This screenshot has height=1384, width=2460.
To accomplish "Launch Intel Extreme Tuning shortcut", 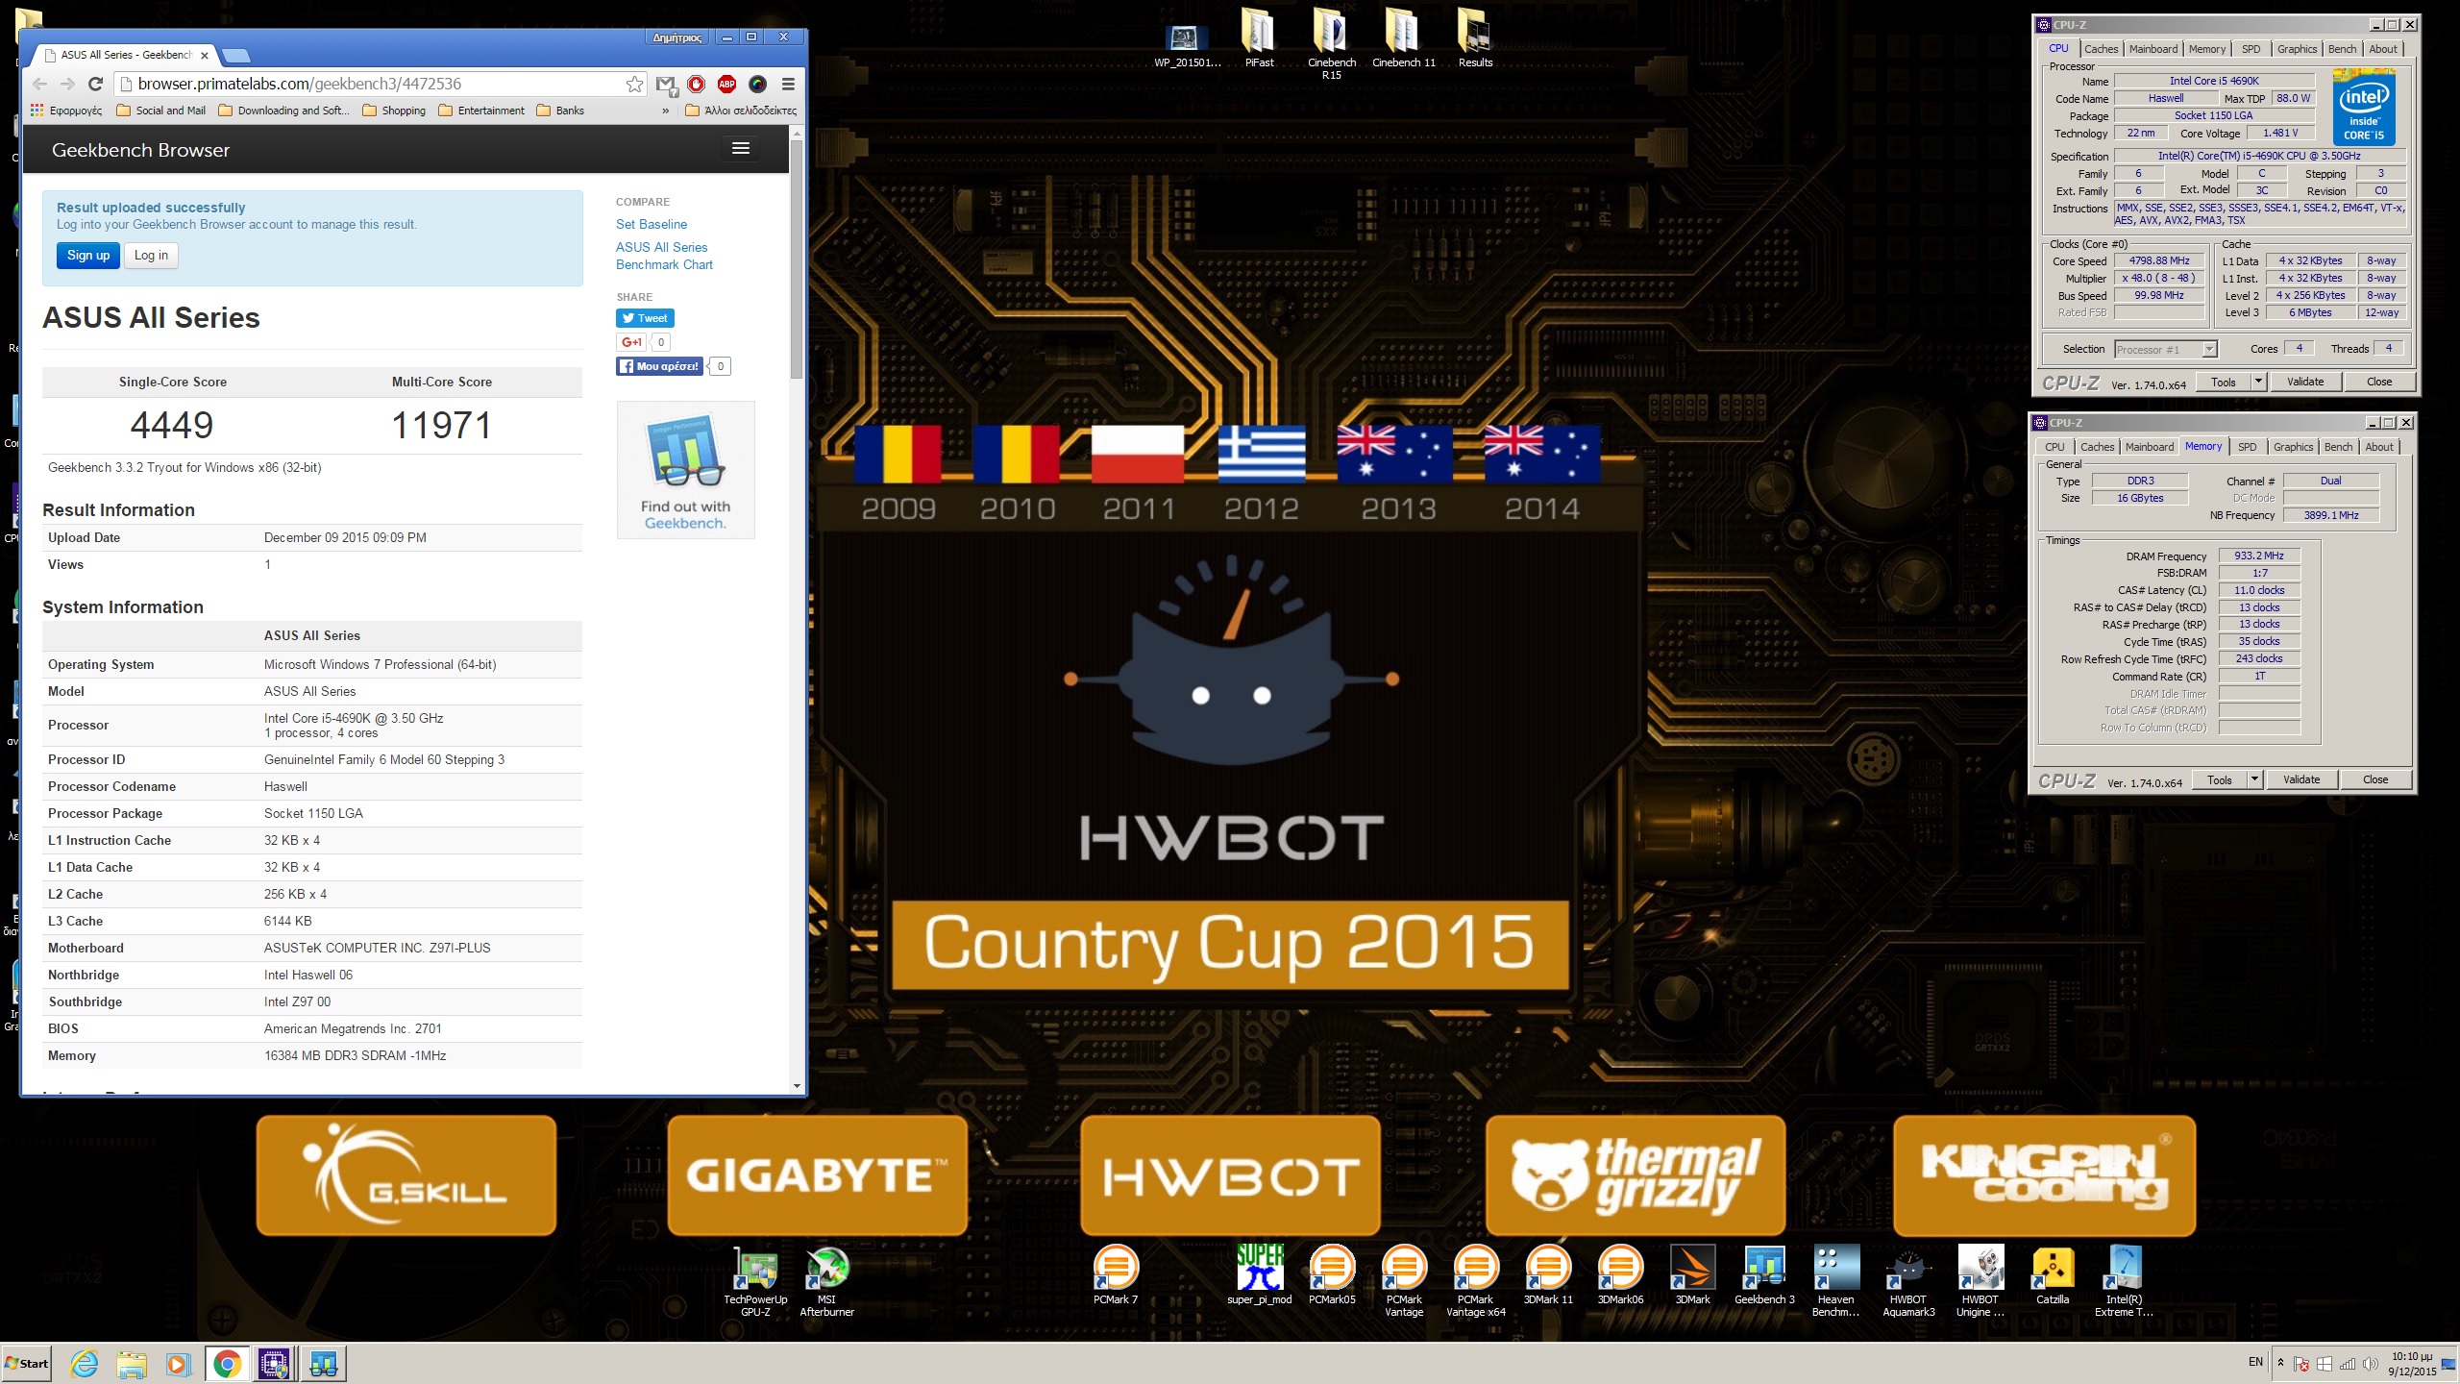I will point(2124,1281).
